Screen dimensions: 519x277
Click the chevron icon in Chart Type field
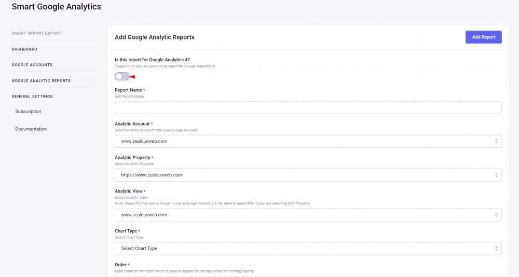pos(496,248)
